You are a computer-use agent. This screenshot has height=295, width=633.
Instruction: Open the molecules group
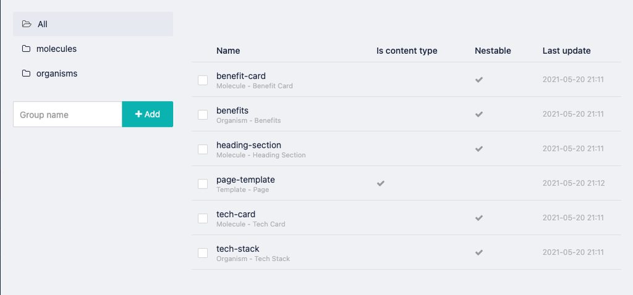point(56,49)
